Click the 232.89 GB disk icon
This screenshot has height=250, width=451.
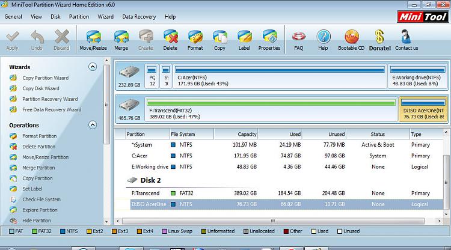129,72
